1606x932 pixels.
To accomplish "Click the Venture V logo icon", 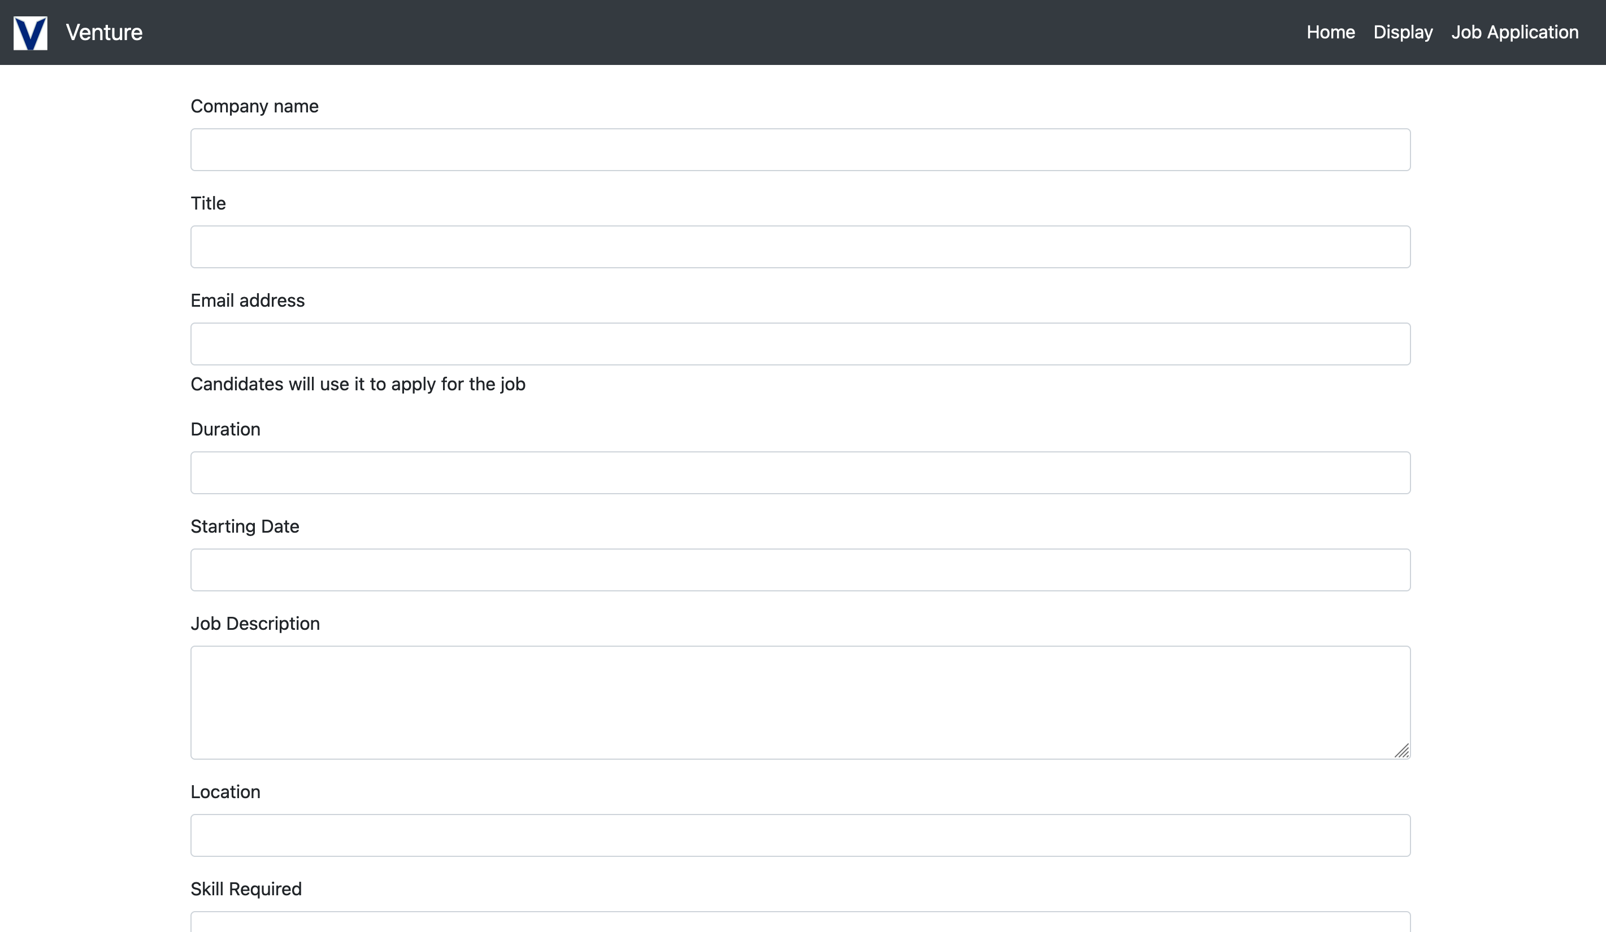I will tap(30, 33).
